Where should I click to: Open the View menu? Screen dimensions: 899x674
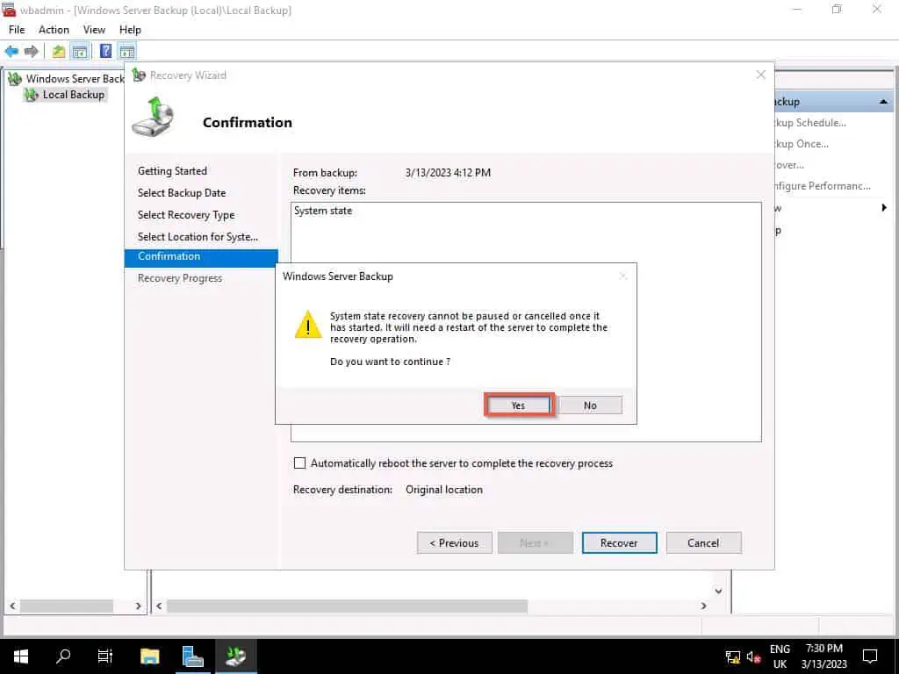pos(94,30)
